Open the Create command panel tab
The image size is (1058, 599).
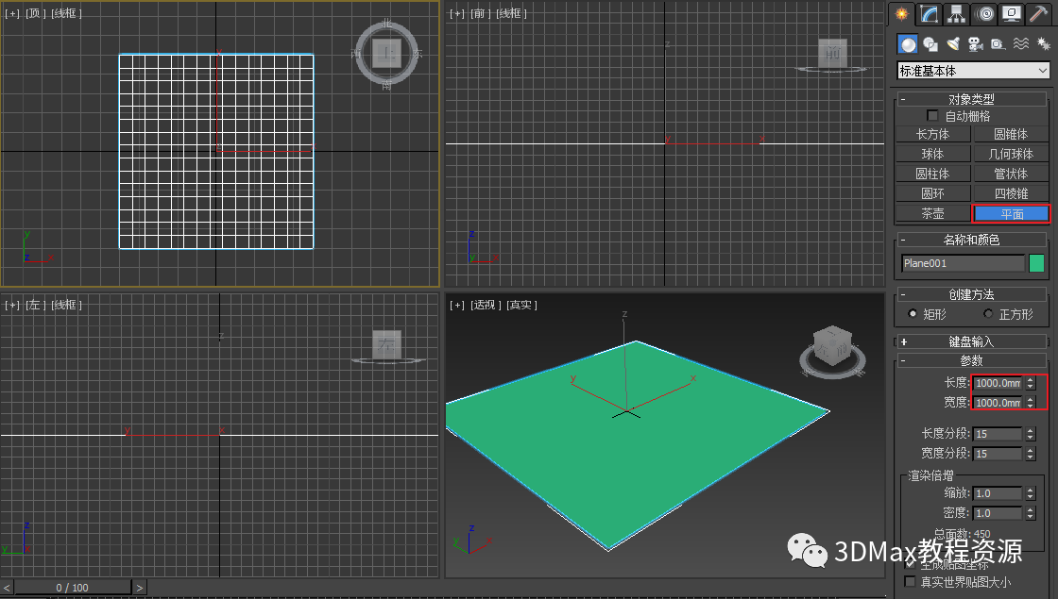[901, 13]
